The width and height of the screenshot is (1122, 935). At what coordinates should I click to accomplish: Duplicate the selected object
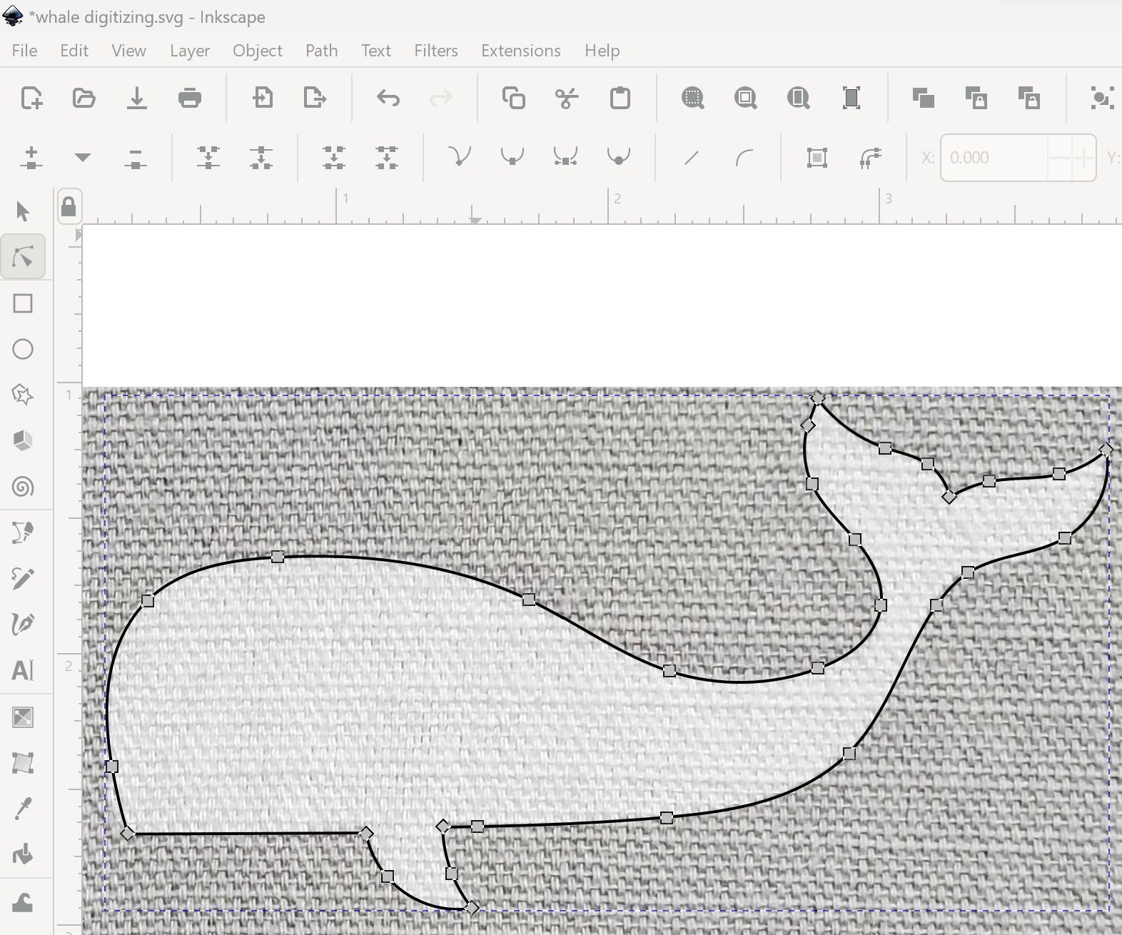pyautogui.click(x=924, y=97)
